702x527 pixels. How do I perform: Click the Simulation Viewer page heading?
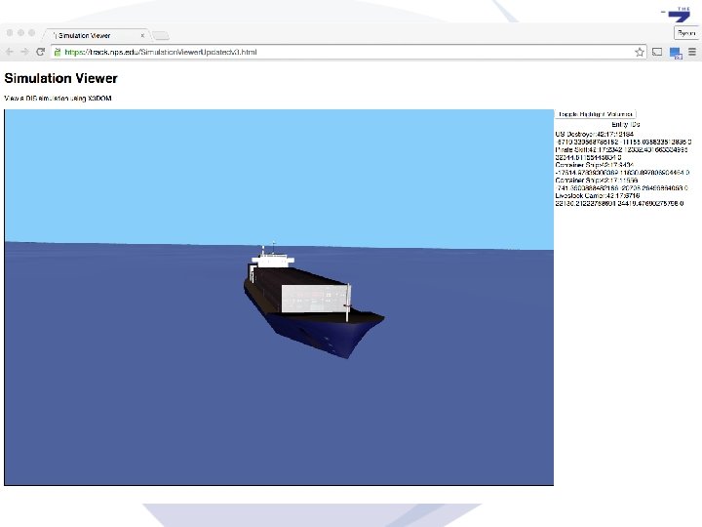60,78
